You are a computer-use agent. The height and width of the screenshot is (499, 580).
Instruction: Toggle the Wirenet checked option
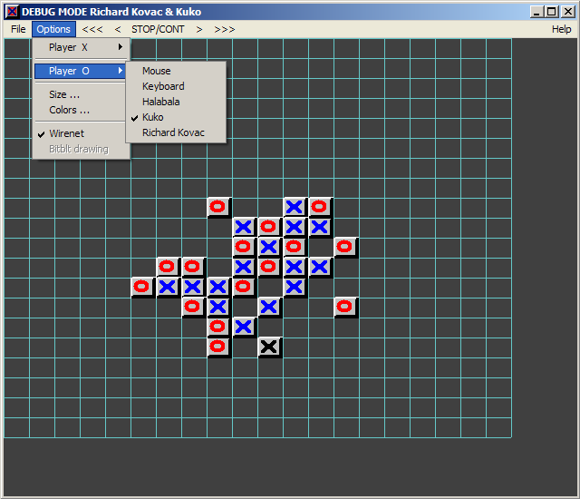pos(66,133)
